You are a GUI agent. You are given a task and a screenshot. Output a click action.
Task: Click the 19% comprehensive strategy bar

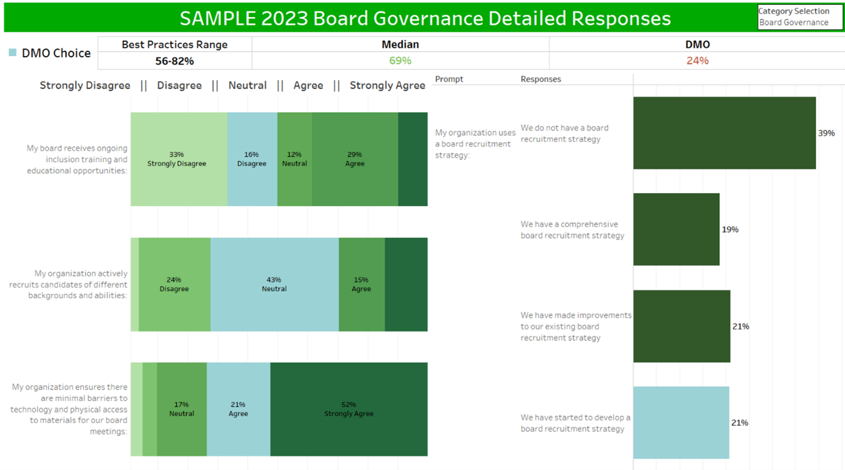point(676,229)
